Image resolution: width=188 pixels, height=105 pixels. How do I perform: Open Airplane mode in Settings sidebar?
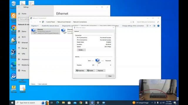pos(23,60)
